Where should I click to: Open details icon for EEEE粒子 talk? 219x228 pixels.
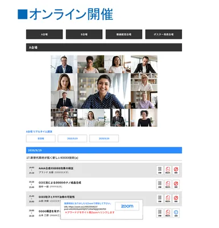point(160,198)
